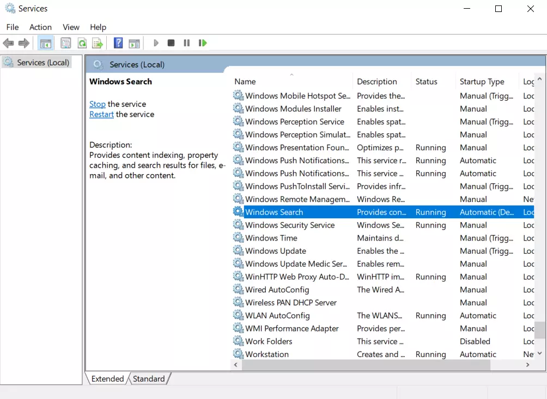Toggle the Show/Hide Action Pane icon
The height and width of the screenshot is (399, 547).
(135, 43)
